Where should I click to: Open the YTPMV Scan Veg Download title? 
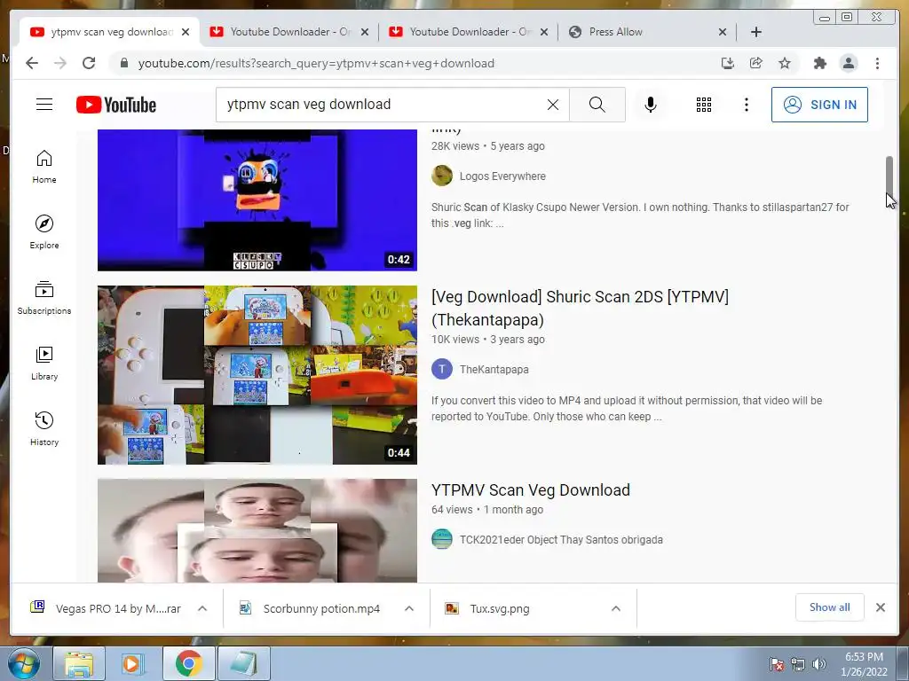pos(531,489)
